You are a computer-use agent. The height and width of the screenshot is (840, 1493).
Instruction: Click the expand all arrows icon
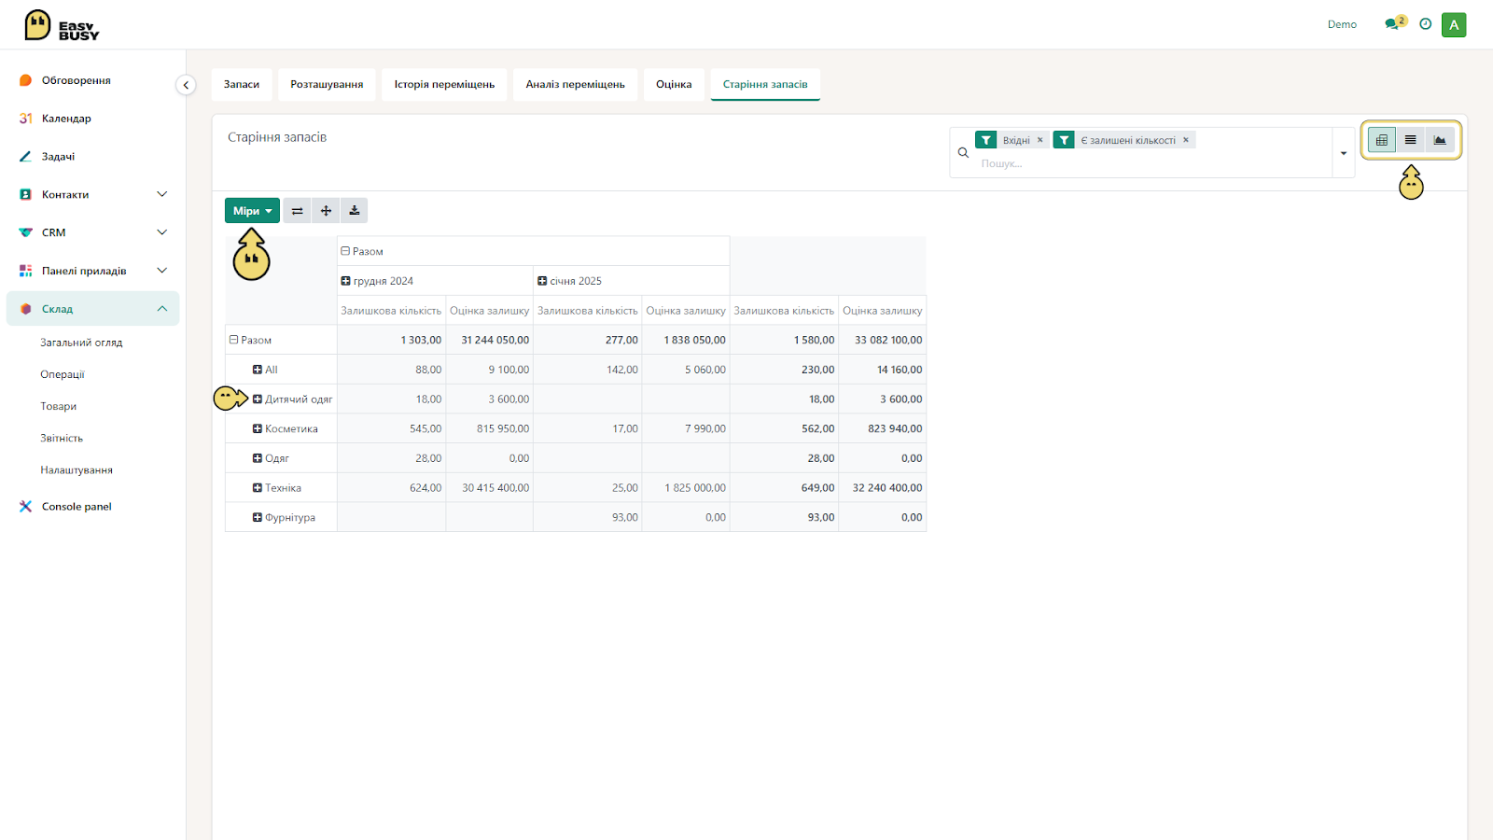[326, 211]
